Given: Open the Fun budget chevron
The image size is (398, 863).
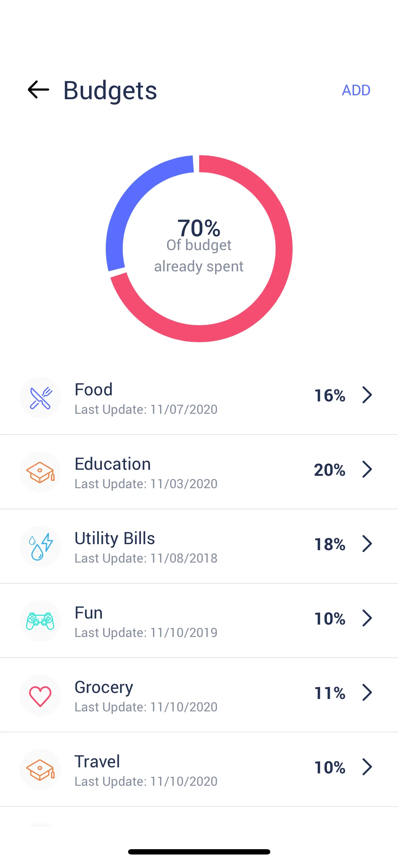Looking at the screenshot, I should [367, 618].
